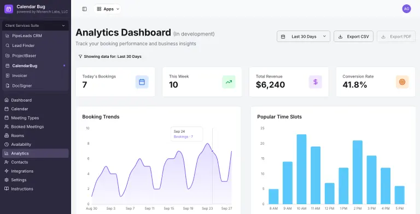The height and width of the screenshot is (214, 420).
Task: Click the 10 AM bar in Popular Time Slots
Action: (x=301, y=169)
